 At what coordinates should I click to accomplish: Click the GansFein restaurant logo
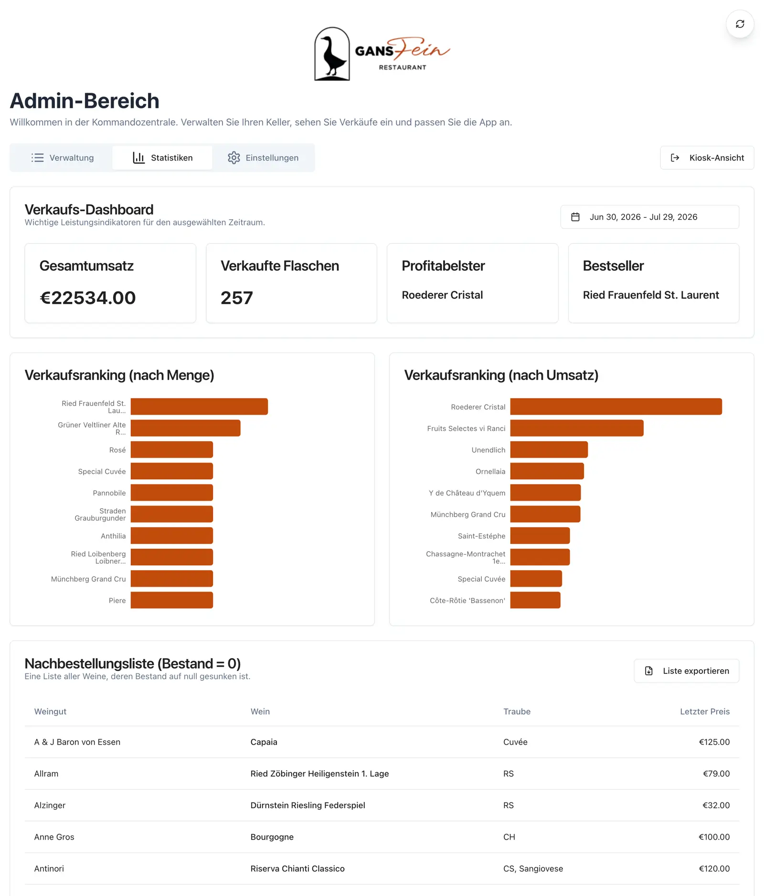[x=382, y=53]
